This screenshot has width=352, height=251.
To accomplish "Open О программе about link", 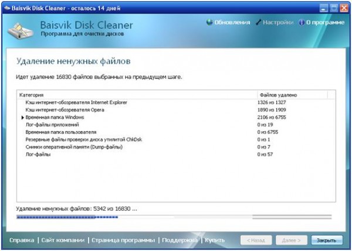I will pos(325,22).
